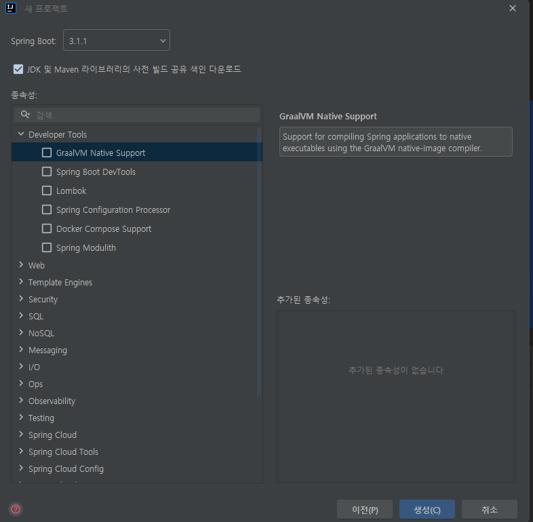Click the 생성(C) create button
Image resolution: width=533 pixels, height=522 pixels.
pos(427,509)
